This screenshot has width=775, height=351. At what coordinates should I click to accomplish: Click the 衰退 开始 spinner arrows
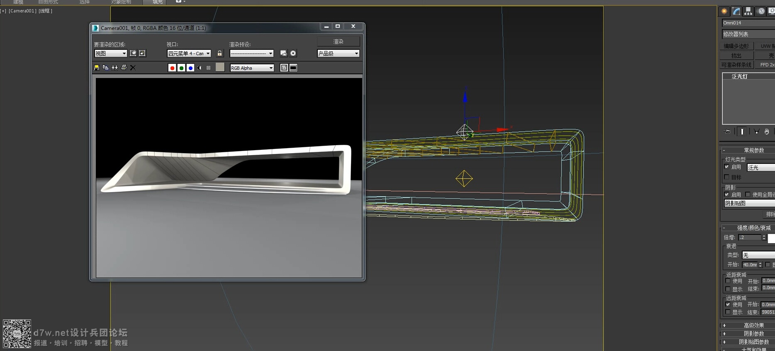tap(760, 265)
